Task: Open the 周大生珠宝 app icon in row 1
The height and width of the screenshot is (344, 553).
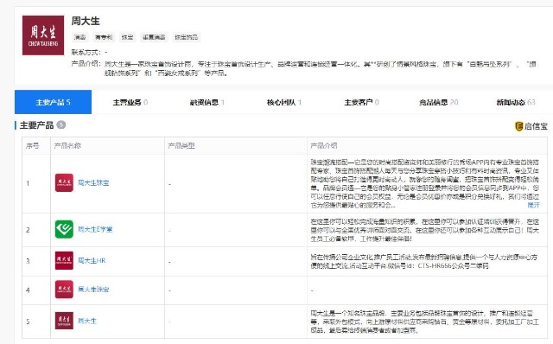Action: click(x=64, y=182)
